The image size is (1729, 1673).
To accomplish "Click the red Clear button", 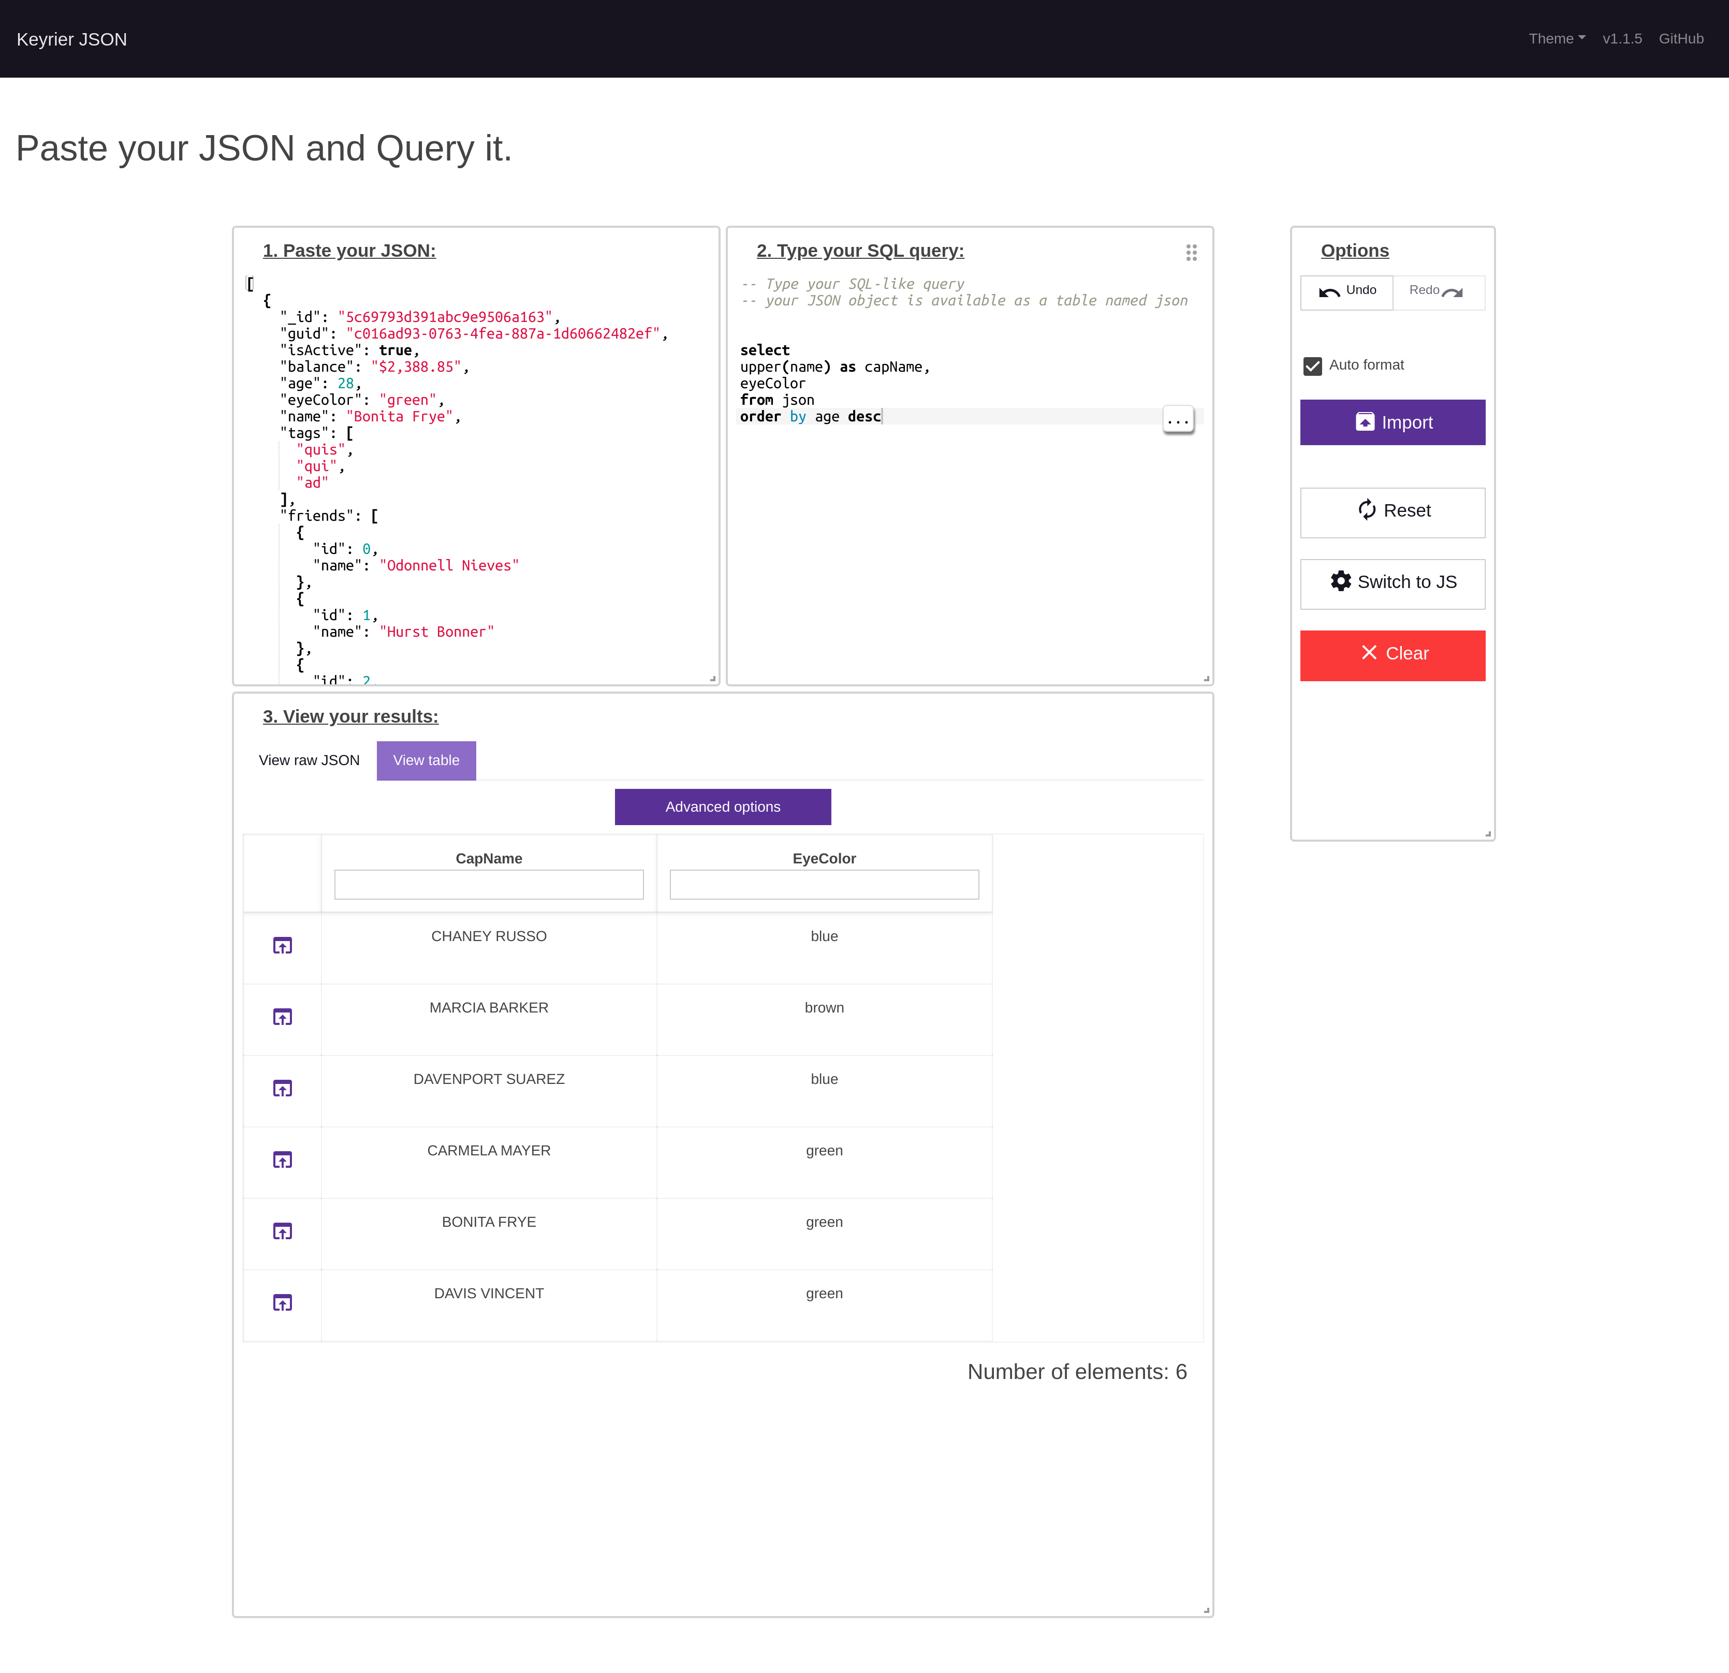I will click(1392, 654).
